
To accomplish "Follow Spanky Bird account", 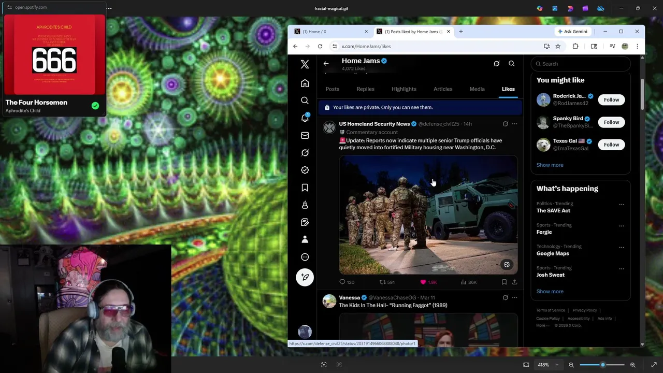I will point(611,122).
